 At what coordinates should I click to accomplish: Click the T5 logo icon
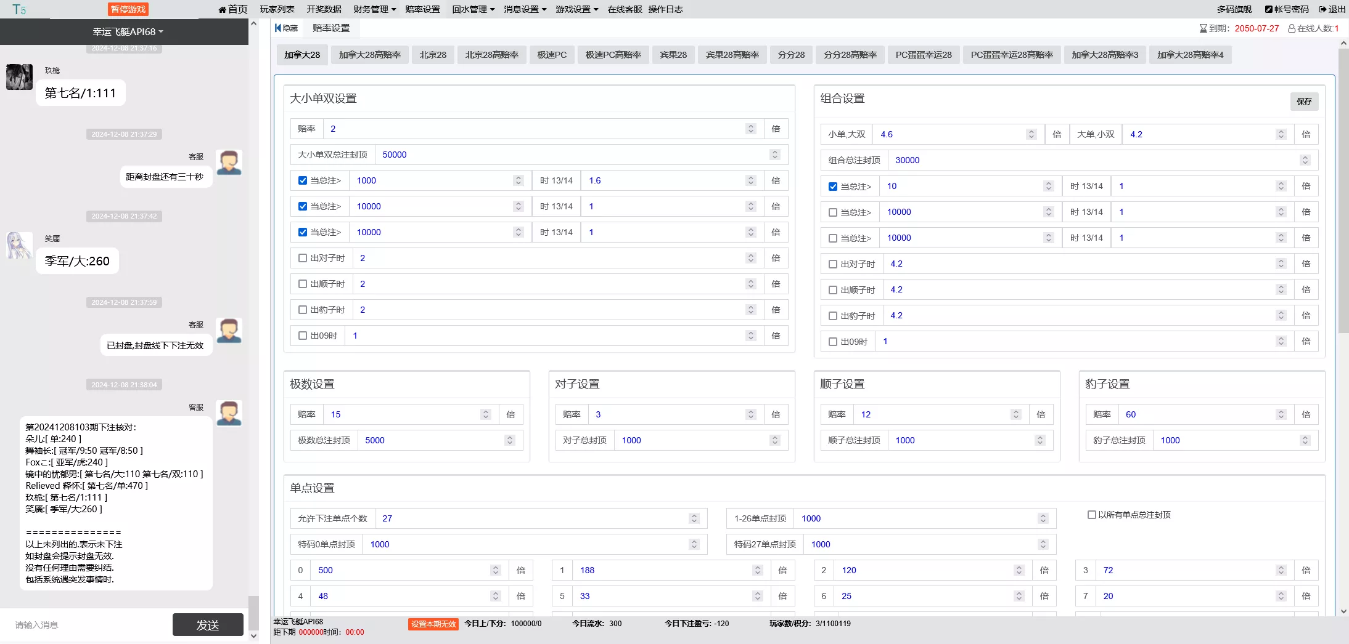(x=19, y=9)
